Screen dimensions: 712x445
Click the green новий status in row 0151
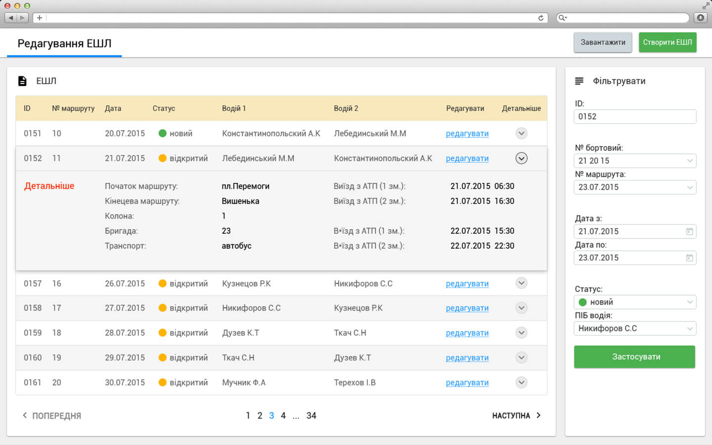pyautogui.click(x=176, y=133)
